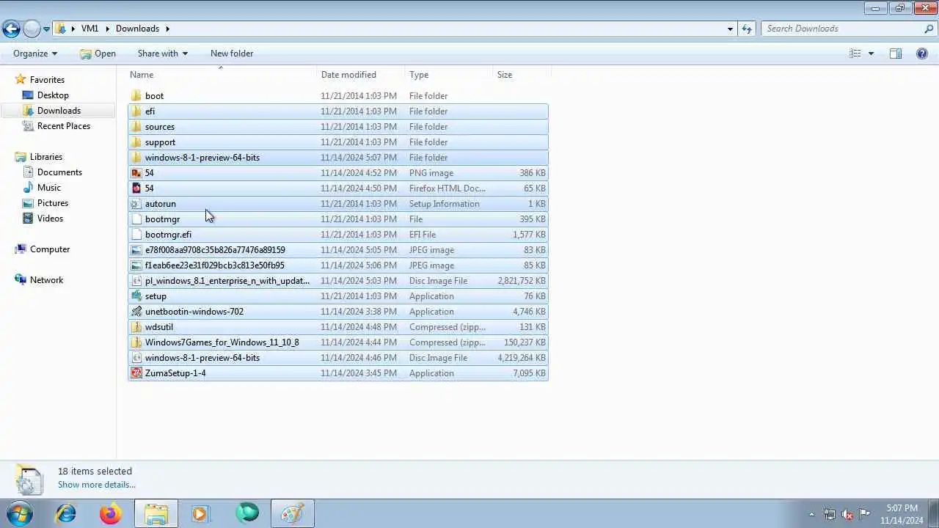Select Windows7Games_for_Windows_11_10_8 zip file
Image resolution: width=939 pixels, height=528 pixels.
[x=338, y=342]
